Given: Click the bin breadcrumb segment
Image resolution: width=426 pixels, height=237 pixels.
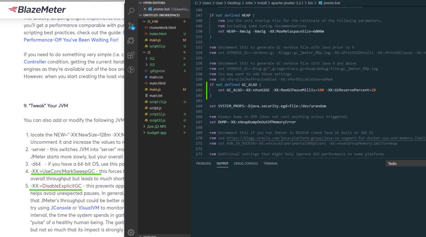Looking at the screenshot, I should tap(311, 3).
